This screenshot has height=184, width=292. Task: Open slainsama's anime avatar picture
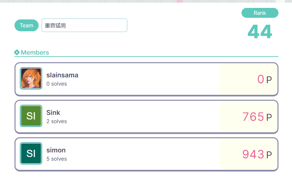pos(31,78)
